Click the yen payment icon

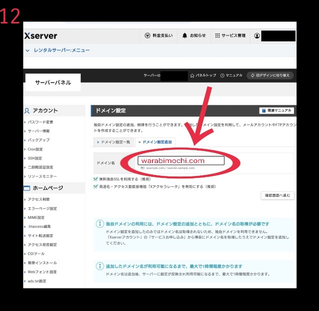148,35
